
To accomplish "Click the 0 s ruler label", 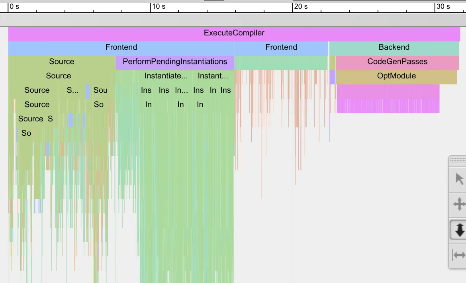I will [x=15, y=6].
